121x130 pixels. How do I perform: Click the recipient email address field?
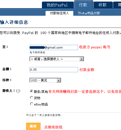(x=54, y=47)
